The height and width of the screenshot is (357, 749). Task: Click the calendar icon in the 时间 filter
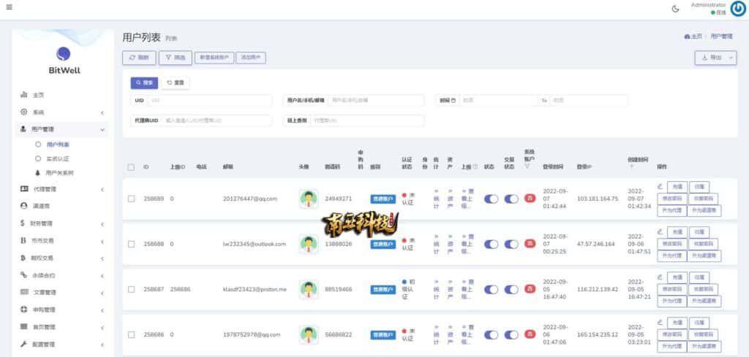coord(453,100)
